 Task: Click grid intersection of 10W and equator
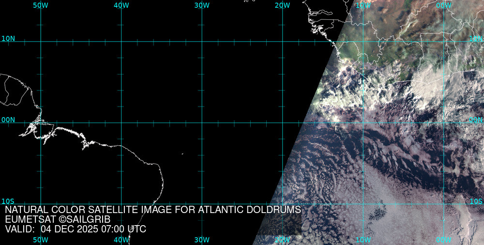(363, 122)
